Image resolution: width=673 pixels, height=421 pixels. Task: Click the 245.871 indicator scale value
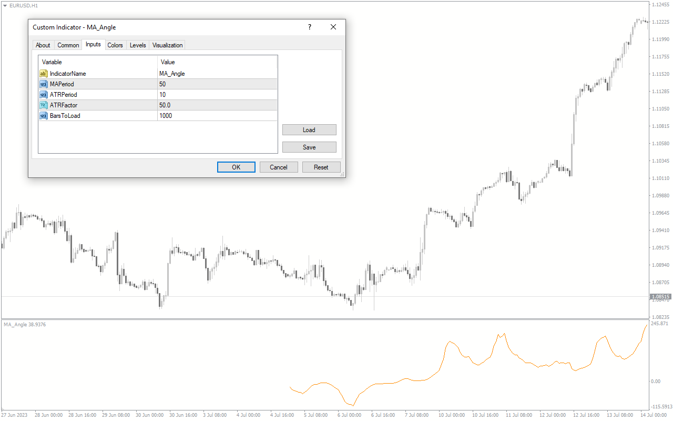(660, 324)
